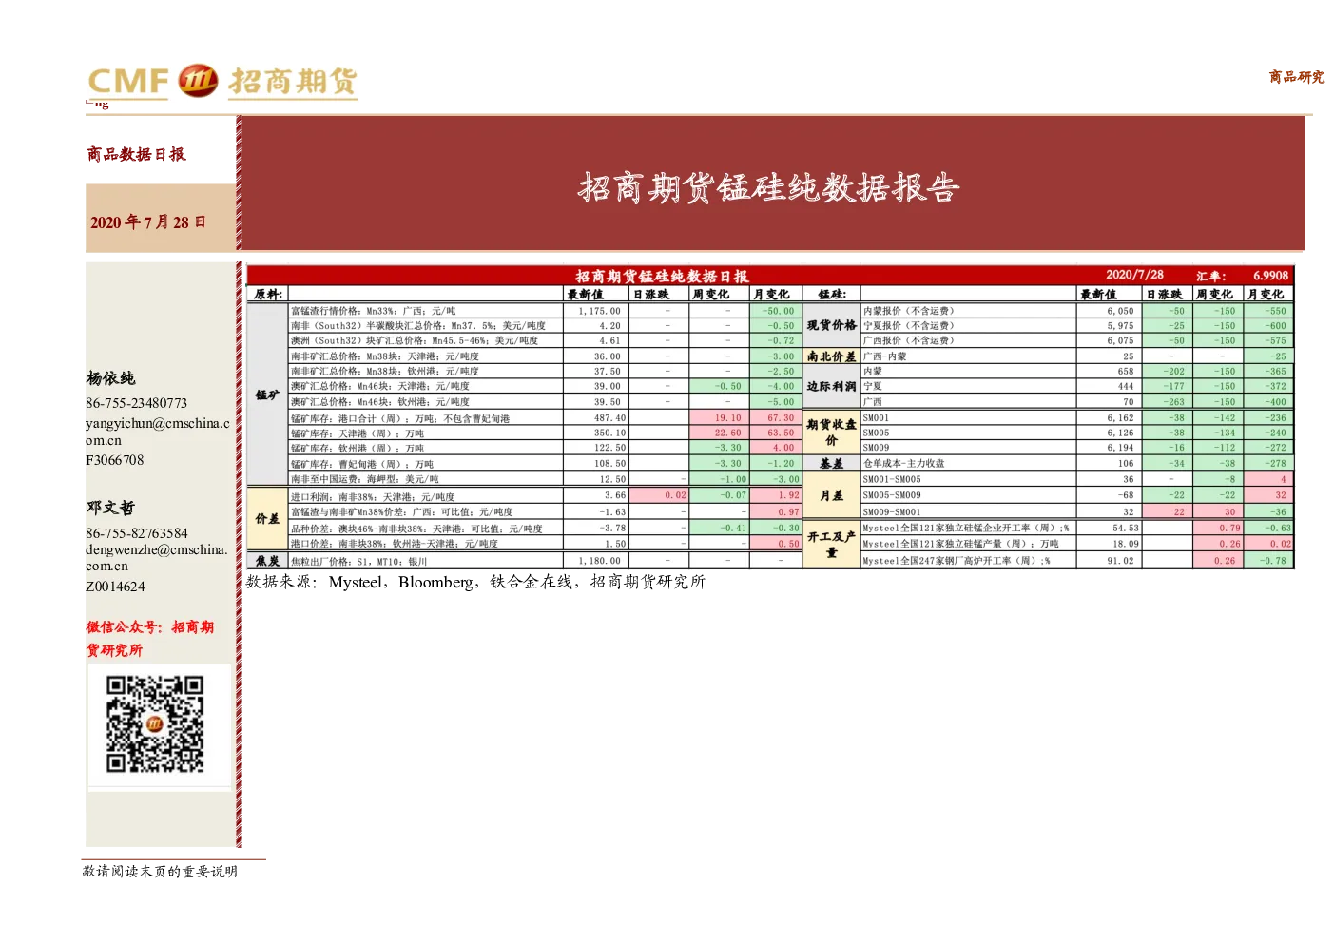The height and width of the screenshot is (943, 1334).
Task: Click license number F3066708
Action: (x=114, y=460)
